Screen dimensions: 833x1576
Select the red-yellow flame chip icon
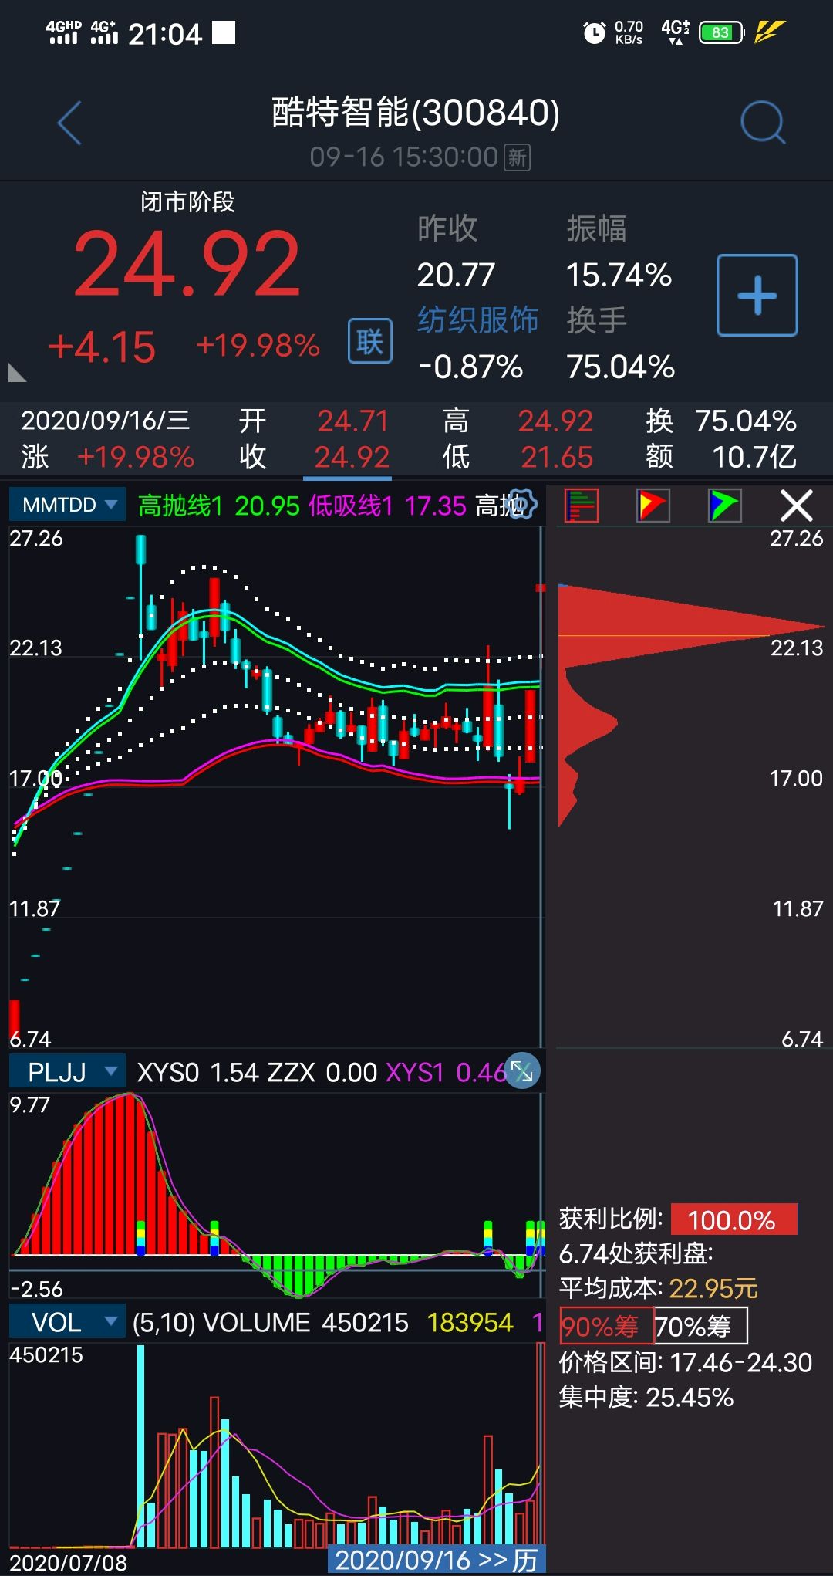[x=653, y=506]
